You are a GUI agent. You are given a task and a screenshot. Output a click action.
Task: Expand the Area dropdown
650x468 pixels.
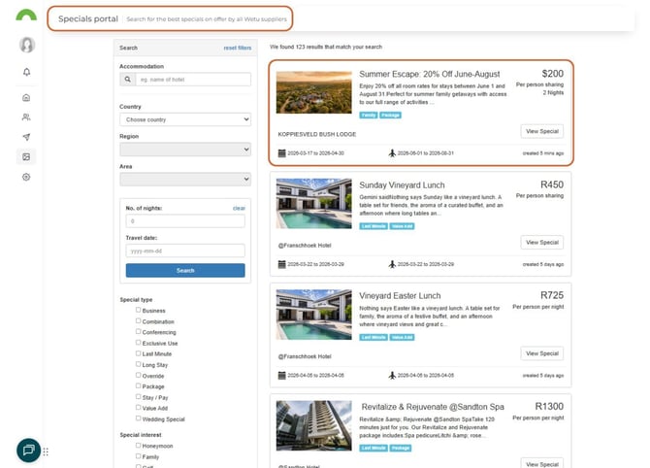(184, 179)
